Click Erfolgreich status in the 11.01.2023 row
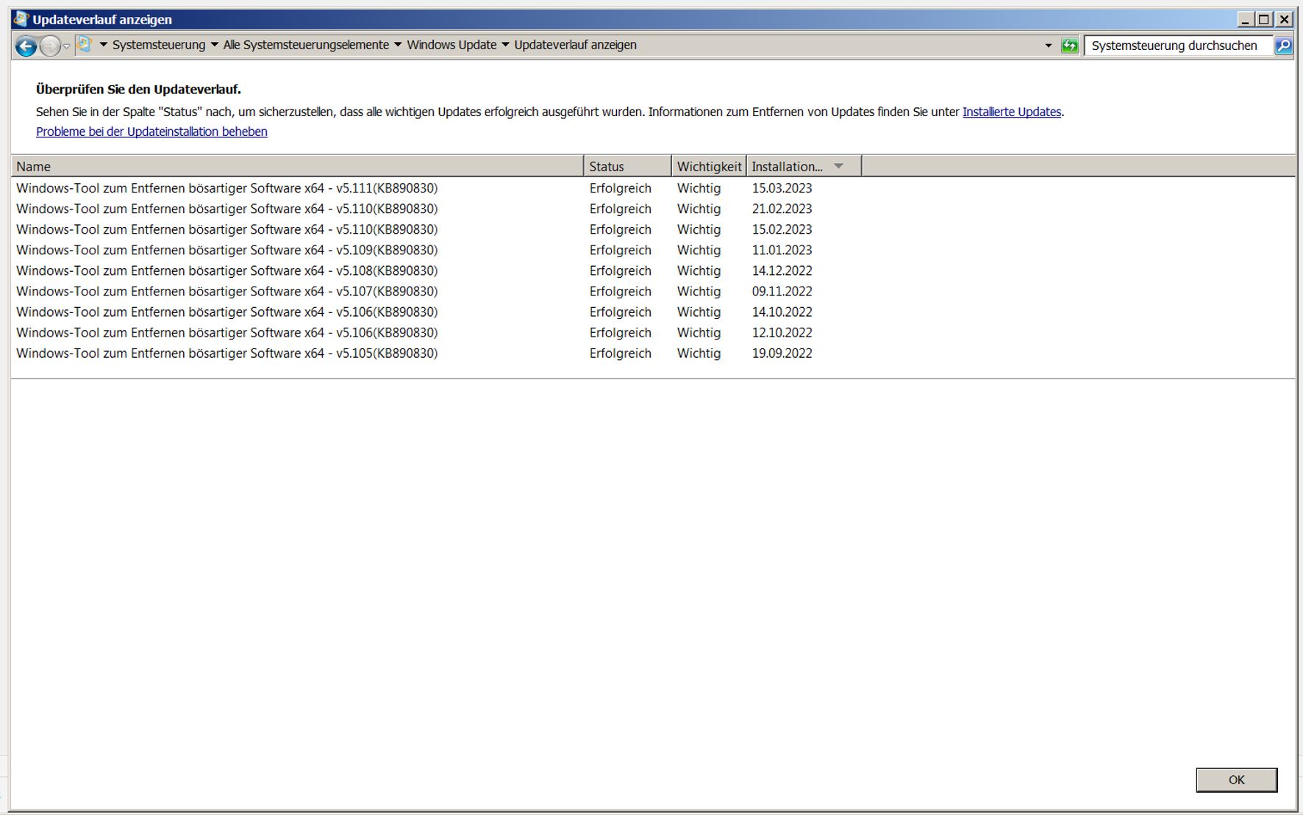 [x=620, y=250]
